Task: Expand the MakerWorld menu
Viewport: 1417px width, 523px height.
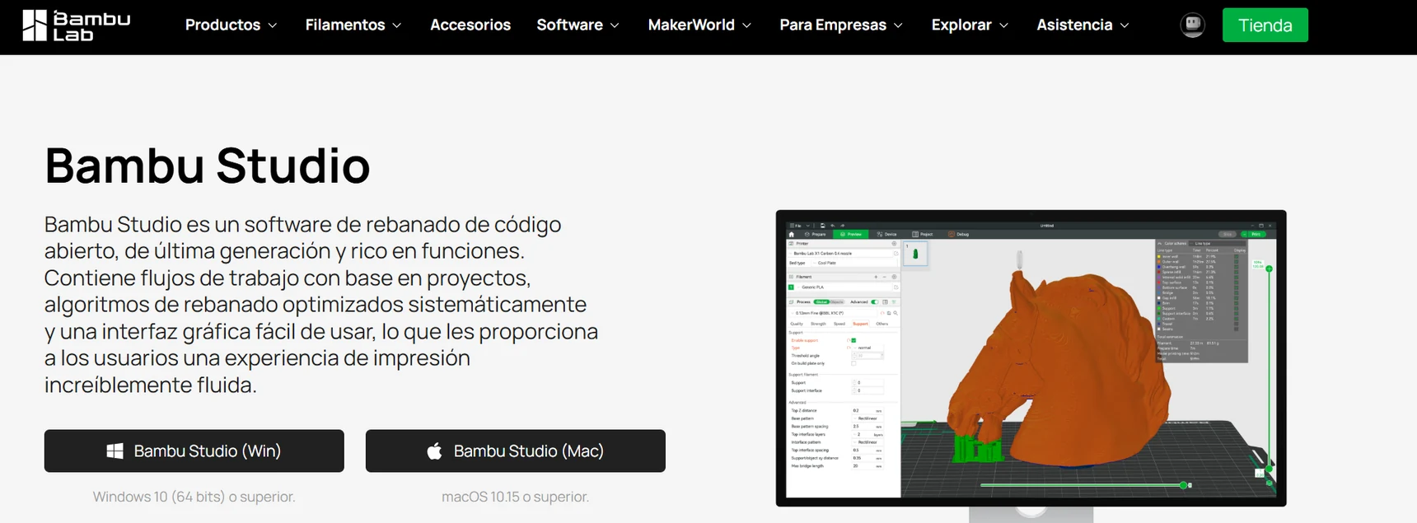Action: pyautogui.click(x=699, y=25)
